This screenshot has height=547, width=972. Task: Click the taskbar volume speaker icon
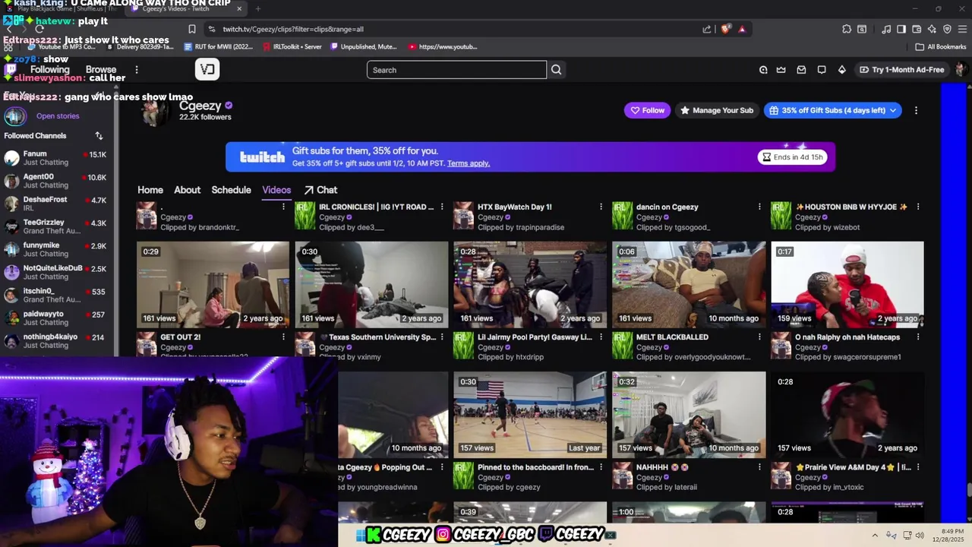[919, 536]
